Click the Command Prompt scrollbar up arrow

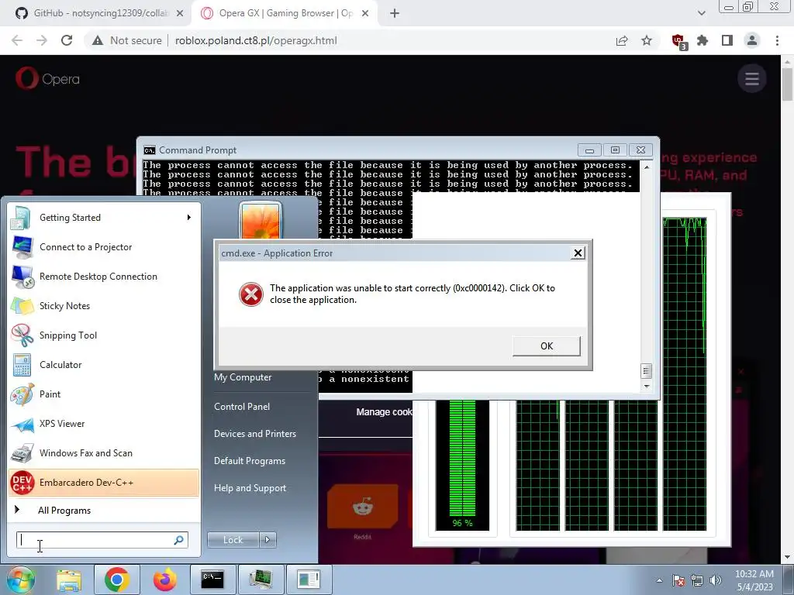(x=646, y=167)
